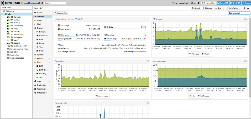This screenshot has height=119, width=251.
Task: Click the user settings gear icon
Action: (199, 3)
